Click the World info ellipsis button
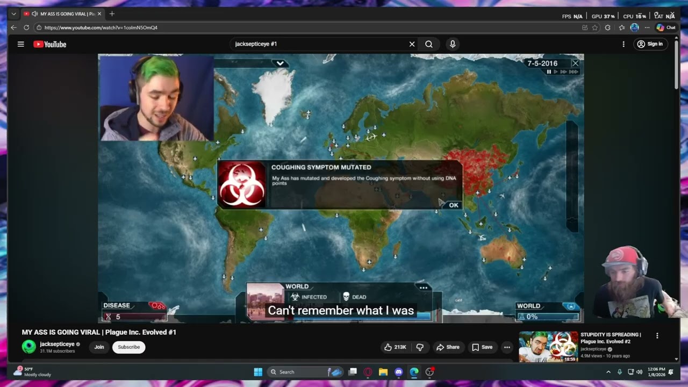688x387 pixels. tap(424, 288)
